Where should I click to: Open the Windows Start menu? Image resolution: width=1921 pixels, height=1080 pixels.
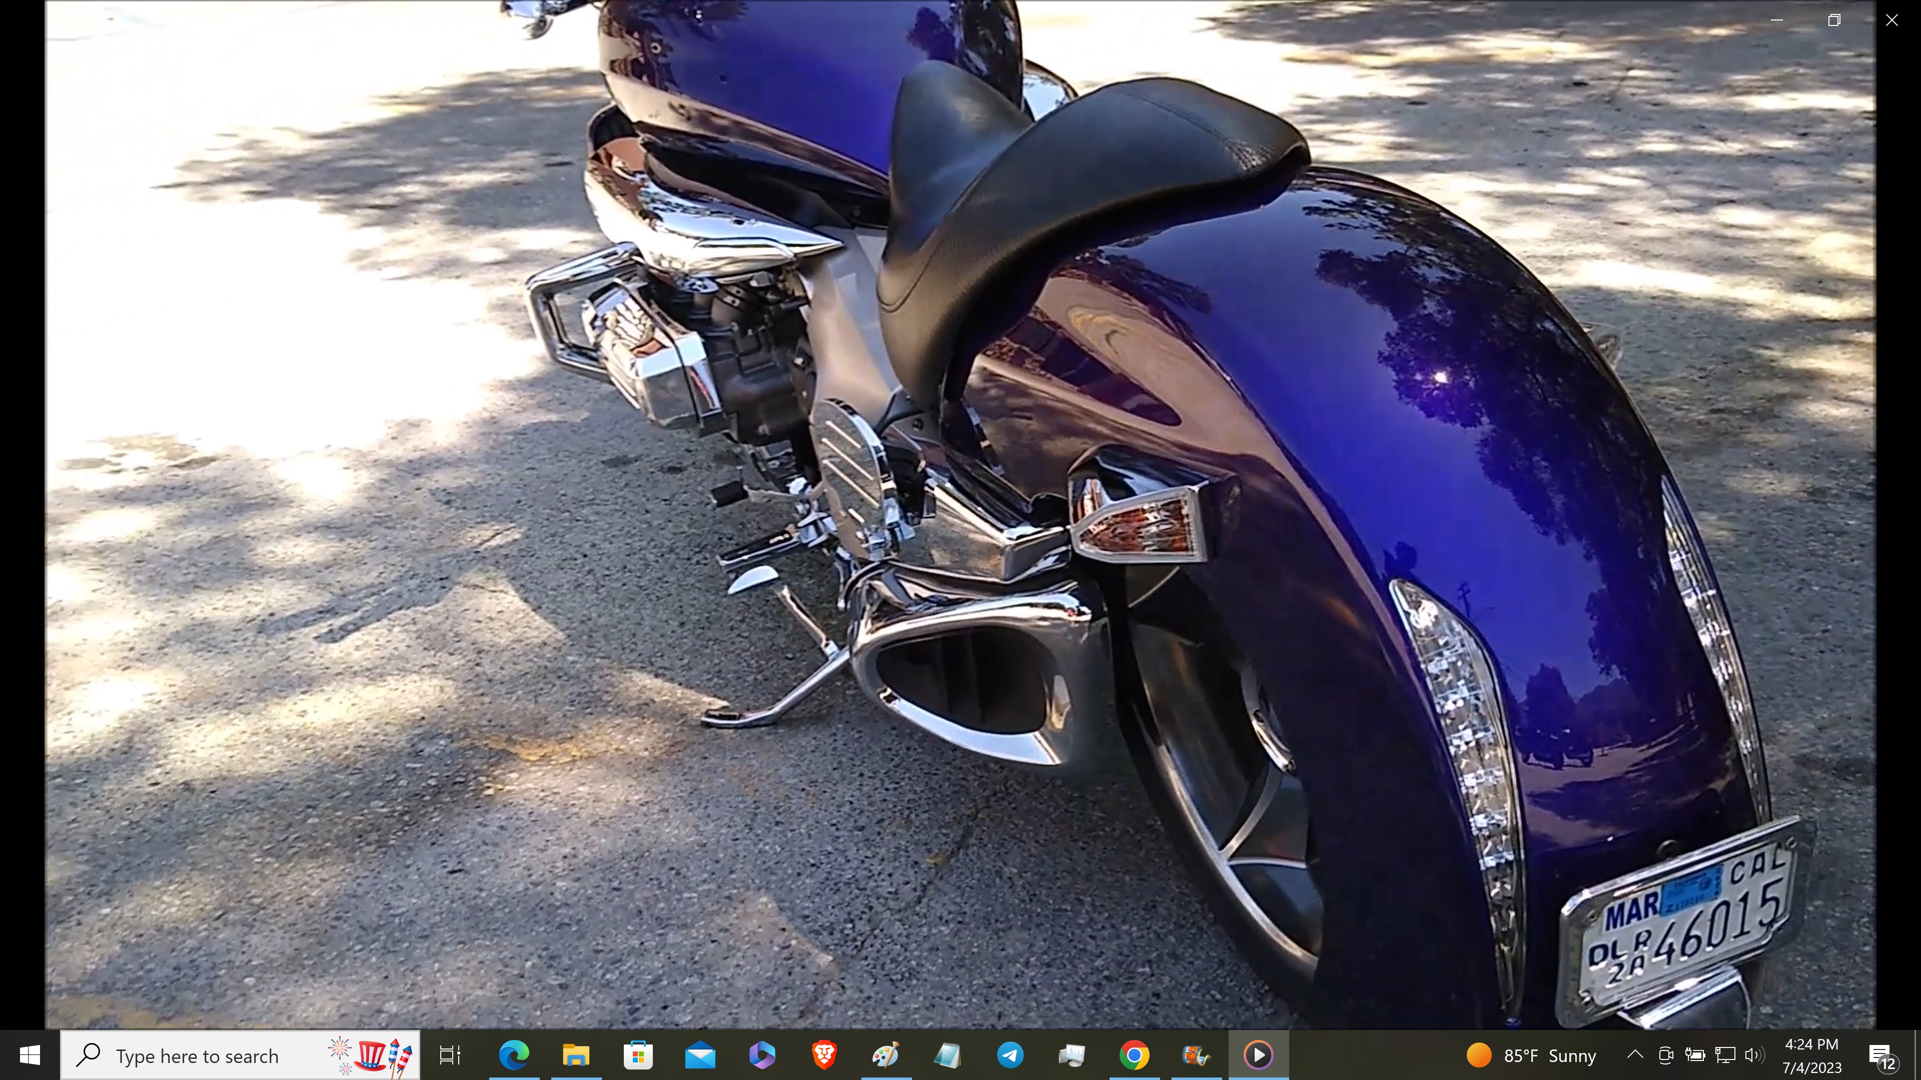pos(30,1055)
